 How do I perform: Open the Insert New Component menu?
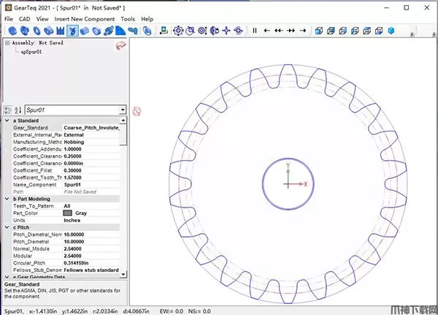tap(85, 18)
